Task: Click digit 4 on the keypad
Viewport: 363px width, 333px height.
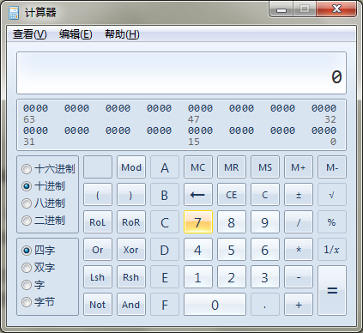Action: 198,250
